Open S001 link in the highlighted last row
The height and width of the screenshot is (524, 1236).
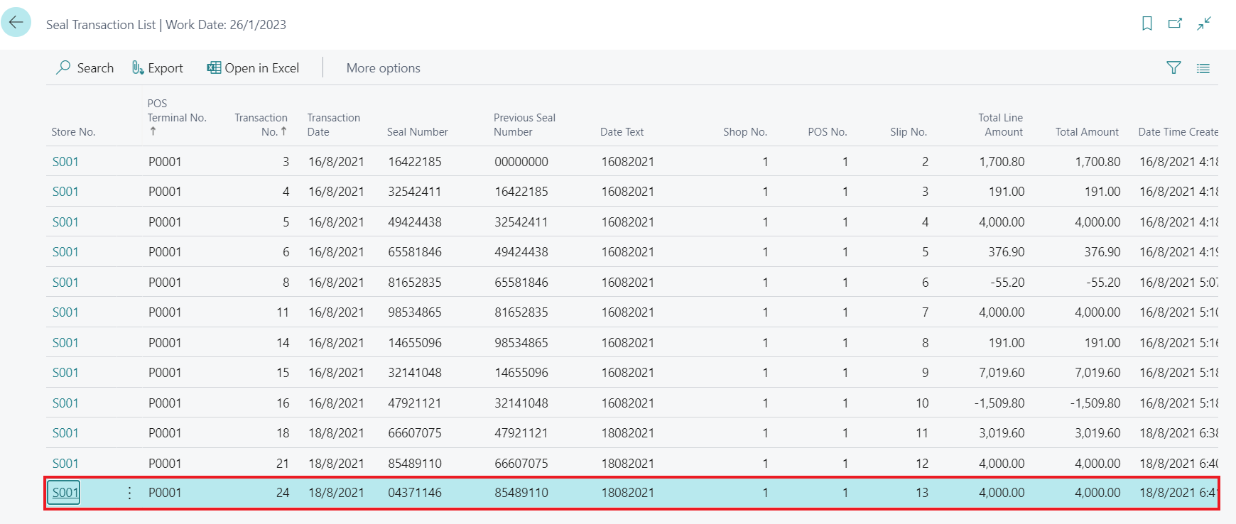pos(65,493)
